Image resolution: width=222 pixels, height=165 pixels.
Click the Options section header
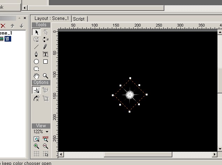[41, 82]
